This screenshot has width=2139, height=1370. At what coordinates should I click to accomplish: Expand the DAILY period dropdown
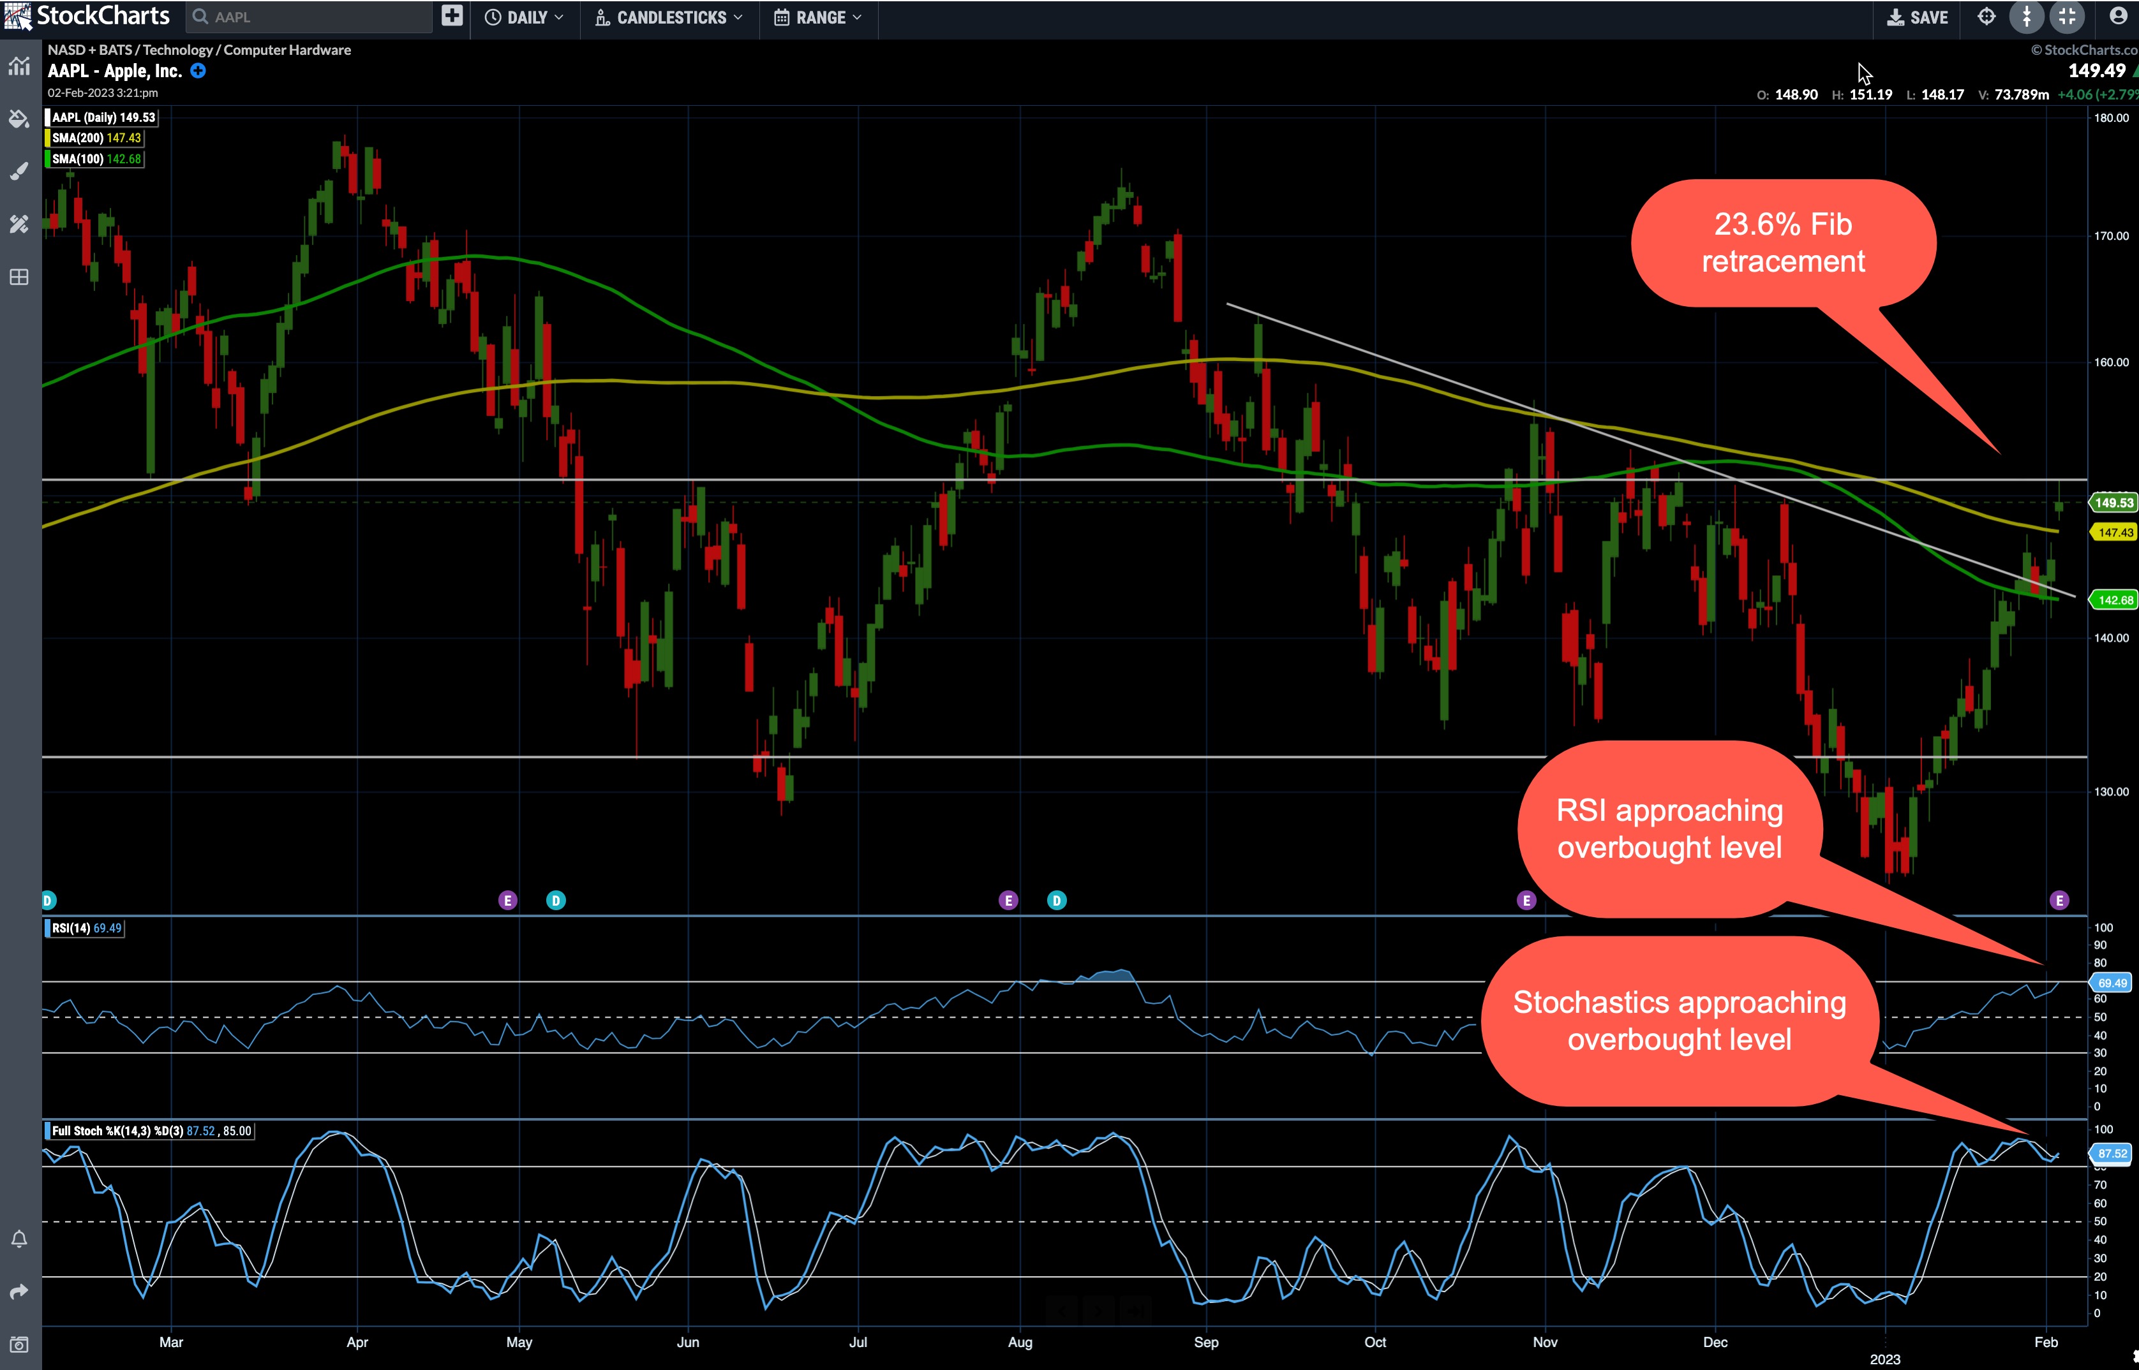[525, 18]
